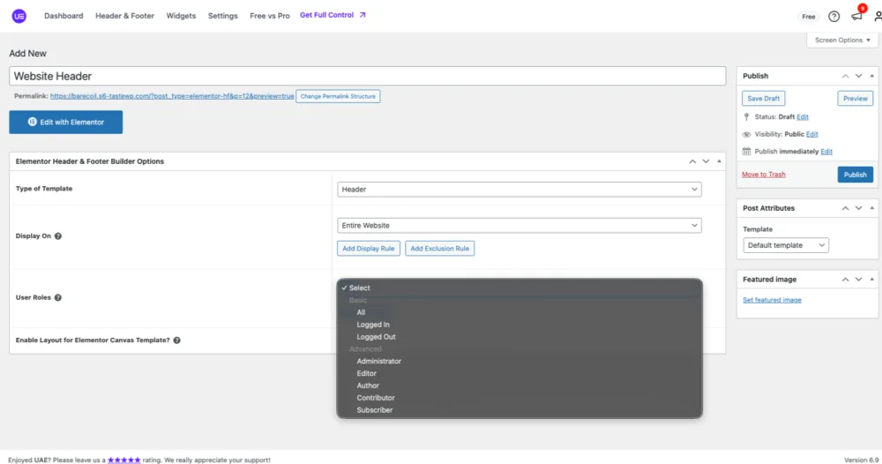882x464 pixels.
Task: Move Featured image panel up
Action: tap(845, 280)
